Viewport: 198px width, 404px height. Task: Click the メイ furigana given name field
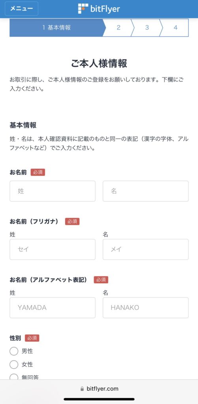click(145, 249)
